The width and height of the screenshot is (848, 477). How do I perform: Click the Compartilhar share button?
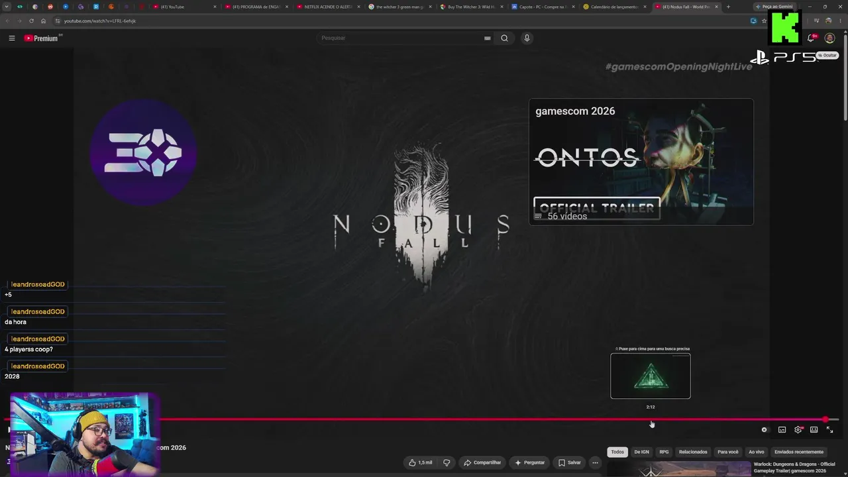click(x=482, y=462)
